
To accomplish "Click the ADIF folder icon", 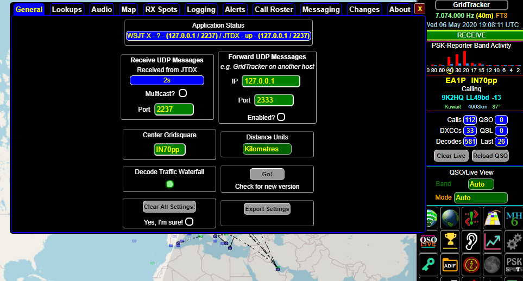I will pos(450,264).
